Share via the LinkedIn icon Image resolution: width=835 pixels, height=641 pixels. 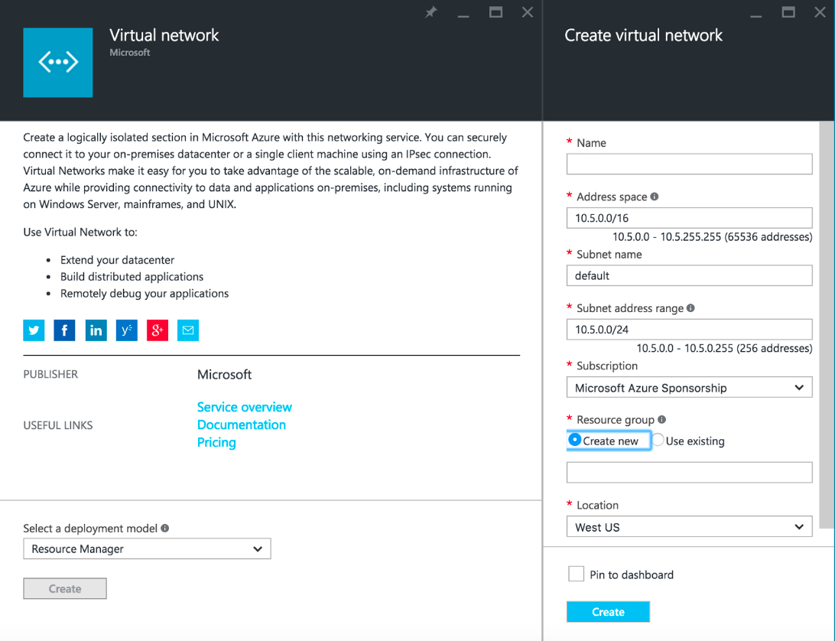[96, 330]
